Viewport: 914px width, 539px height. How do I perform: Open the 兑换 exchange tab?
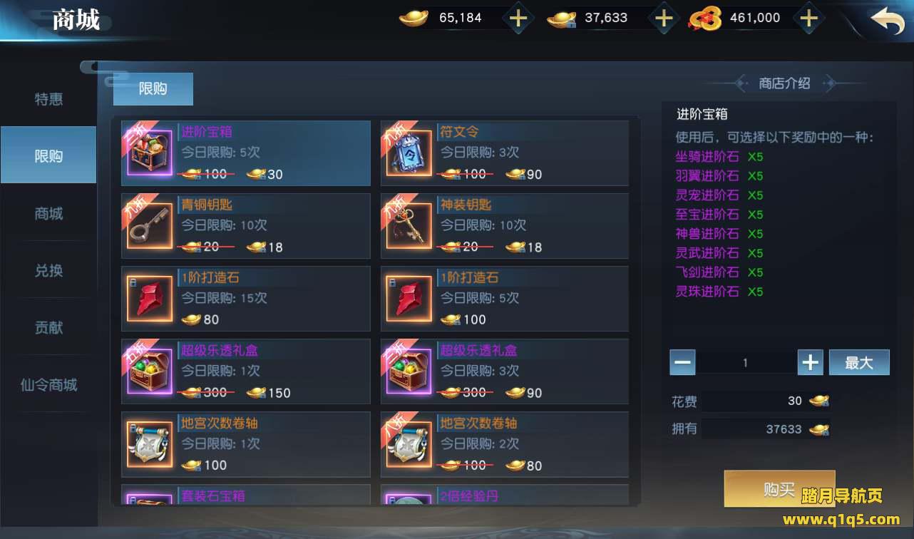pos(48,270)
